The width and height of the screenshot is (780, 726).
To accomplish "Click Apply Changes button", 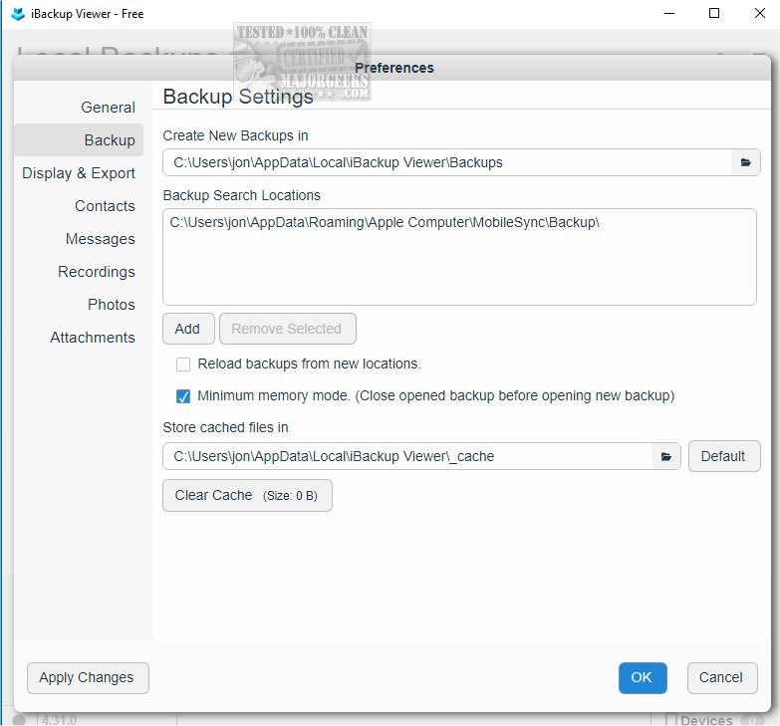I will [x=88, y=678].
